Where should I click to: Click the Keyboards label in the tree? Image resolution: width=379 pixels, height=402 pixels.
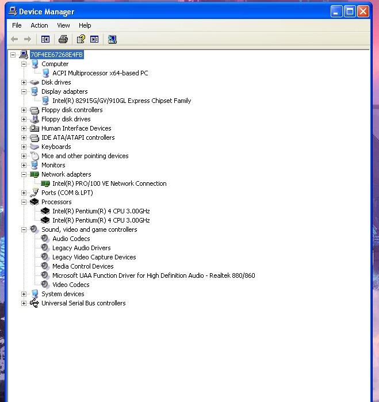pyautogui.click(x=56, y=147)
